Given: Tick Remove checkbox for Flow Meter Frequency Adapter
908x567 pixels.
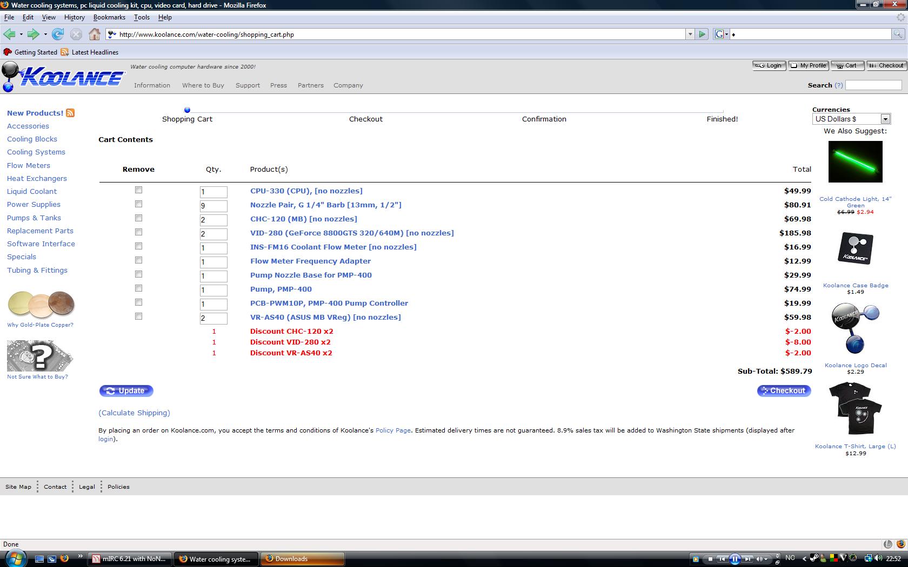Looking at the screenshot, I should [138, 260].
